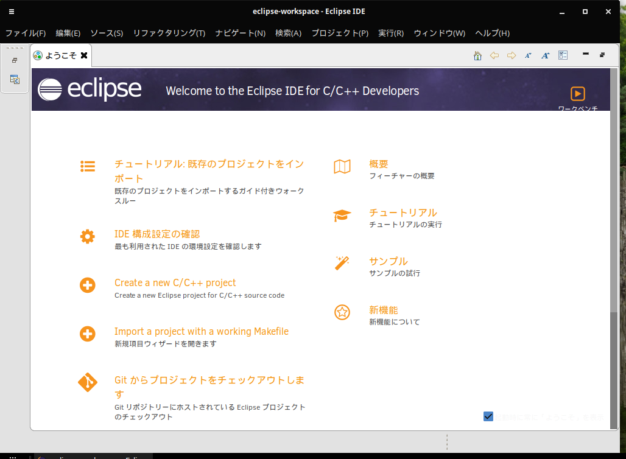
Task: Click the list icon beside the import tutorial
Action: coord(88,166)
